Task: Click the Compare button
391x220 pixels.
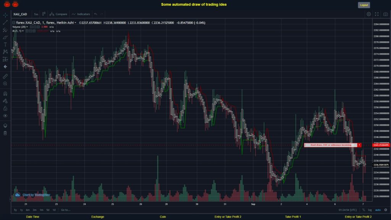Action: tap(58, 14)
